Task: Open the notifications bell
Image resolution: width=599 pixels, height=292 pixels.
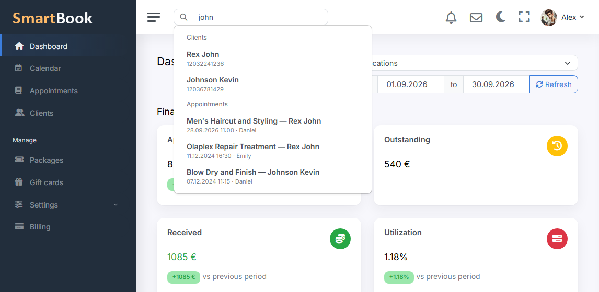Action: point(451,18)
